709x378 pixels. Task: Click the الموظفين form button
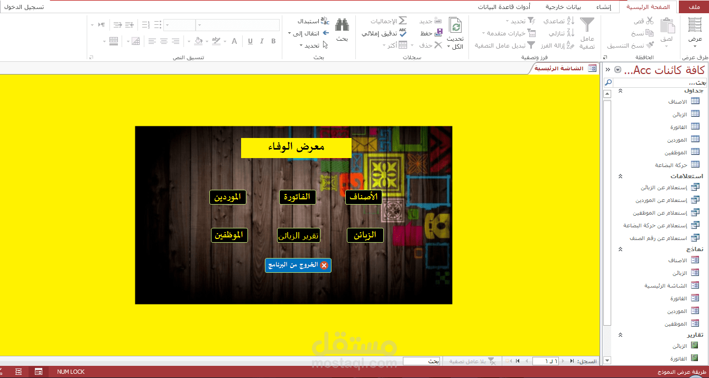click(229, 235)
